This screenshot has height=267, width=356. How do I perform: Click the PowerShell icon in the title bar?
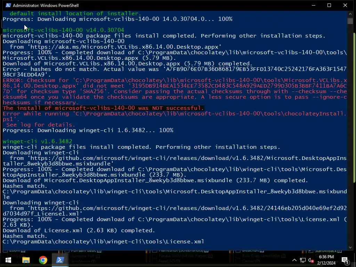tap(8, 5)
